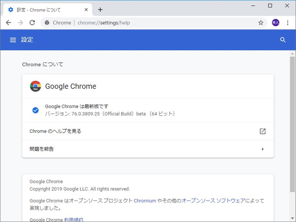Click the blue update check icon

[35, 110]
